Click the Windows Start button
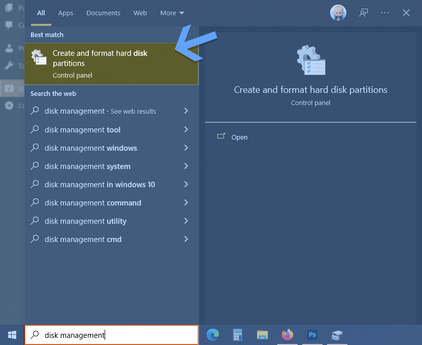 pyautogui.click(x=12, y=335)
